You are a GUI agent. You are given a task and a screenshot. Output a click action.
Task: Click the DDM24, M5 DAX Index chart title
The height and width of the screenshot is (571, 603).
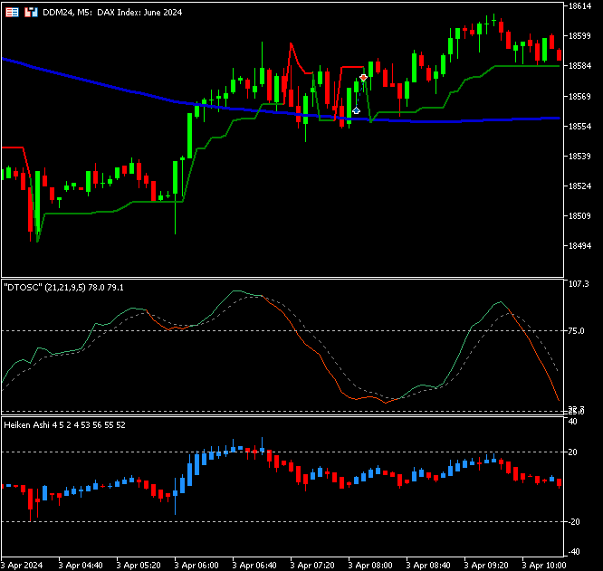[x=112, y=13]
